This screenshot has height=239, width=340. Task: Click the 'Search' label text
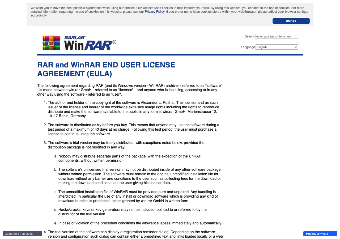click(250, 36)
